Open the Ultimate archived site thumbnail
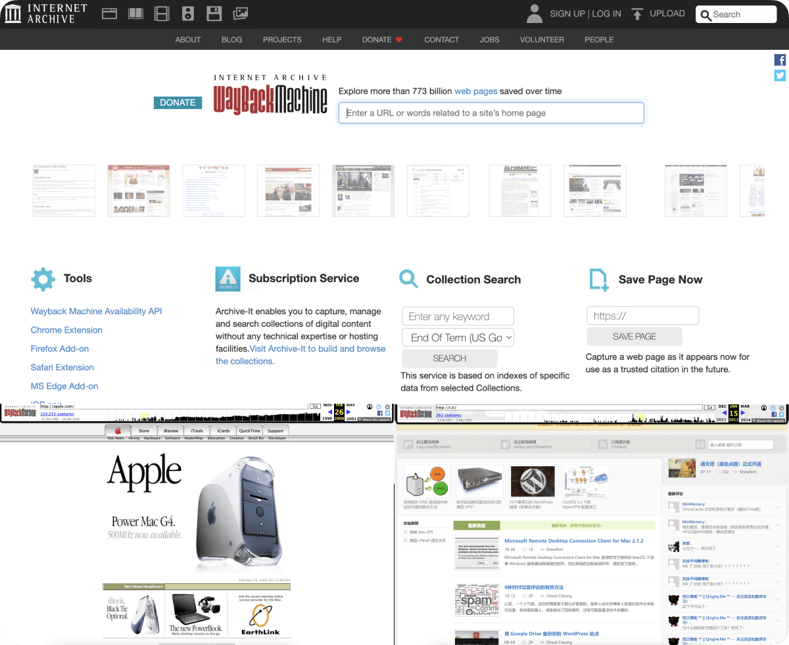The width and height of the screenshot is (789, 645). (x=519, y=191)
